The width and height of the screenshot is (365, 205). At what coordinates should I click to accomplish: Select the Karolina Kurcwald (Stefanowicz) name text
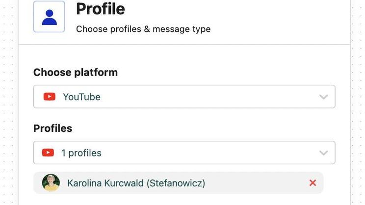coord(136,183)
